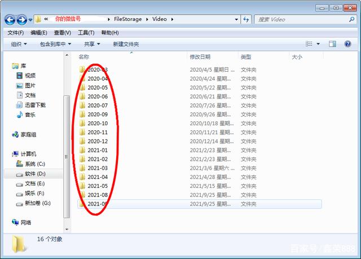
Task: Click the 新建文件夹 button
Action: coord(125,44)
